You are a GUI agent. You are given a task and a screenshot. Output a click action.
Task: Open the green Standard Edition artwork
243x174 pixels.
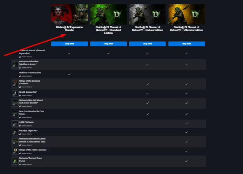[108, 14]
